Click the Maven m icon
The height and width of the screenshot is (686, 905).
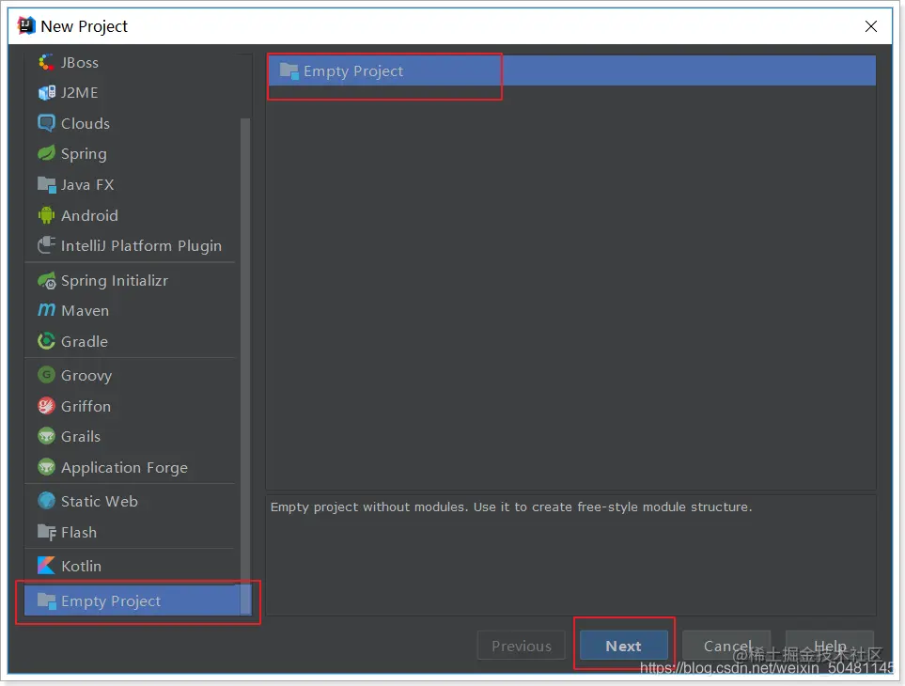pyautogui.click(x=46, y=310)
